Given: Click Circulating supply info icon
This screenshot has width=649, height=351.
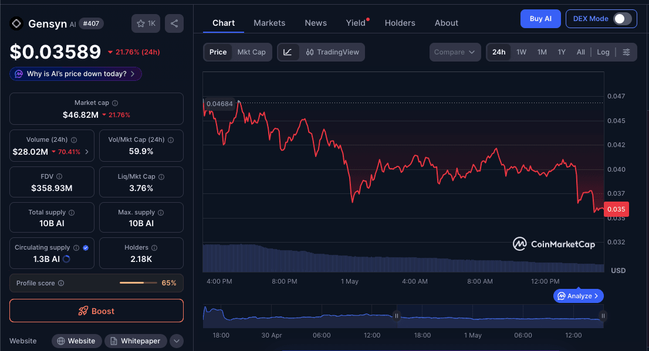Looking at the screenshot, I should tap(76, 248).
